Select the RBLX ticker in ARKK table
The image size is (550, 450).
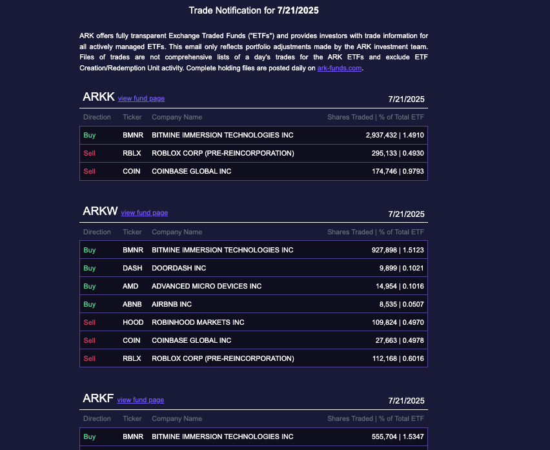pyautogui.click(x=132, y=154)
